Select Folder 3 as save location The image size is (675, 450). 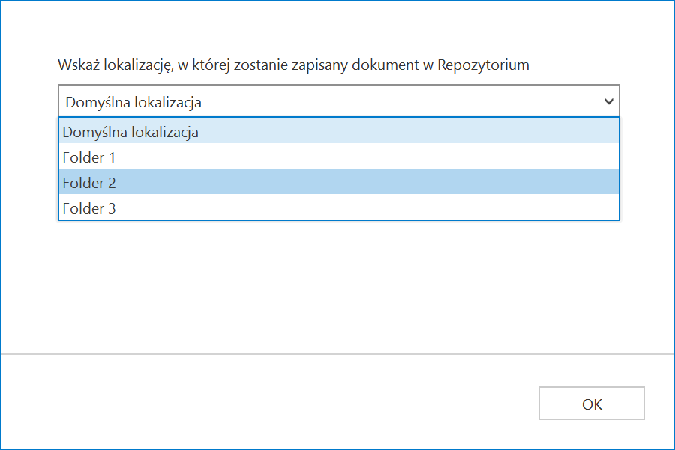(339, 207)
